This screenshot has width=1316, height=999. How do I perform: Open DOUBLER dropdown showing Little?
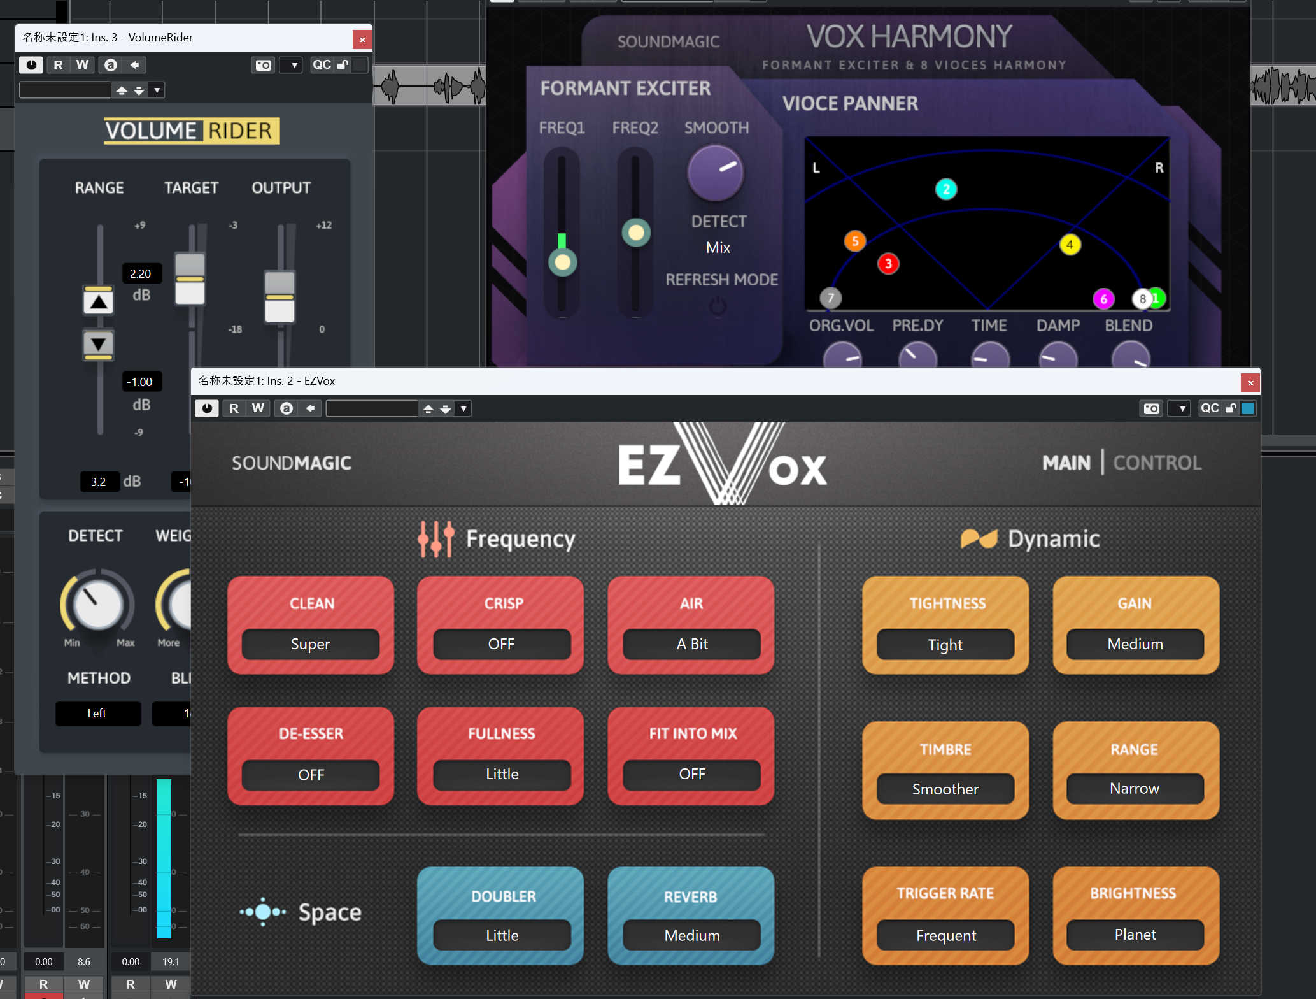point(501,935)
